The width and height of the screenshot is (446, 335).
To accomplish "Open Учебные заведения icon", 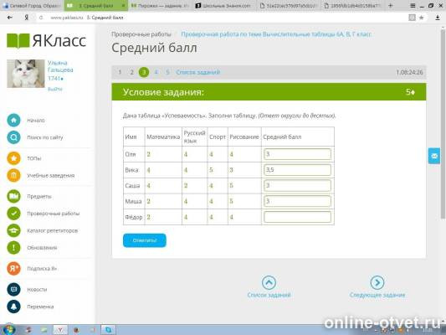I will click(x=13, y=176).
